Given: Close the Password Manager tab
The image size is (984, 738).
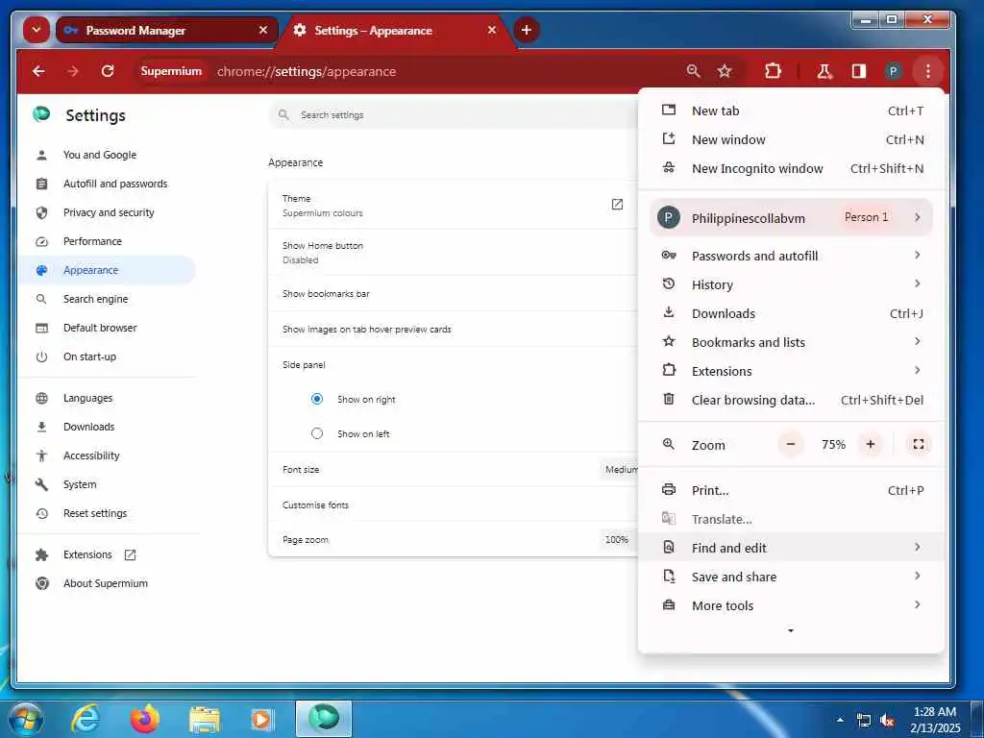Looking at the screenshot, I should (x=263, y=30).
